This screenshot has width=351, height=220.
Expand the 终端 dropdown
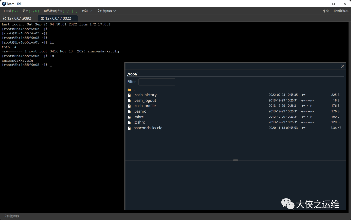87,11
